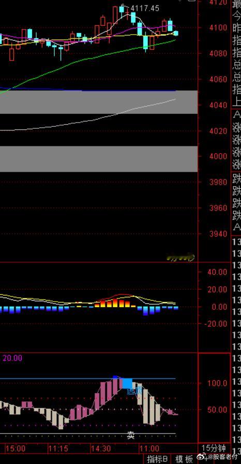Click the 3960 price axis label

click(219, 208)
